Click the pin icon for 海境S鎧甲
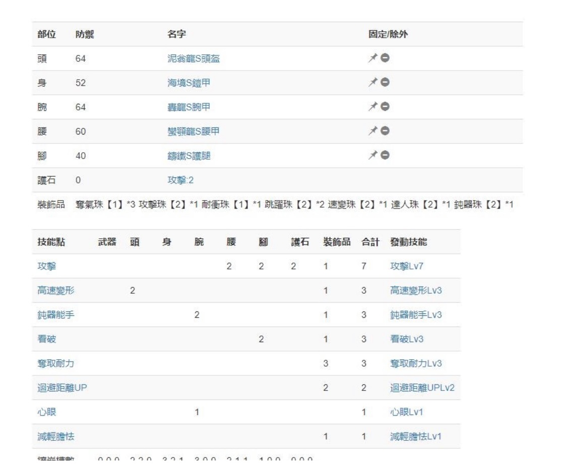The height and width of the screenshot is (464, 567). (x=372, y=83)
